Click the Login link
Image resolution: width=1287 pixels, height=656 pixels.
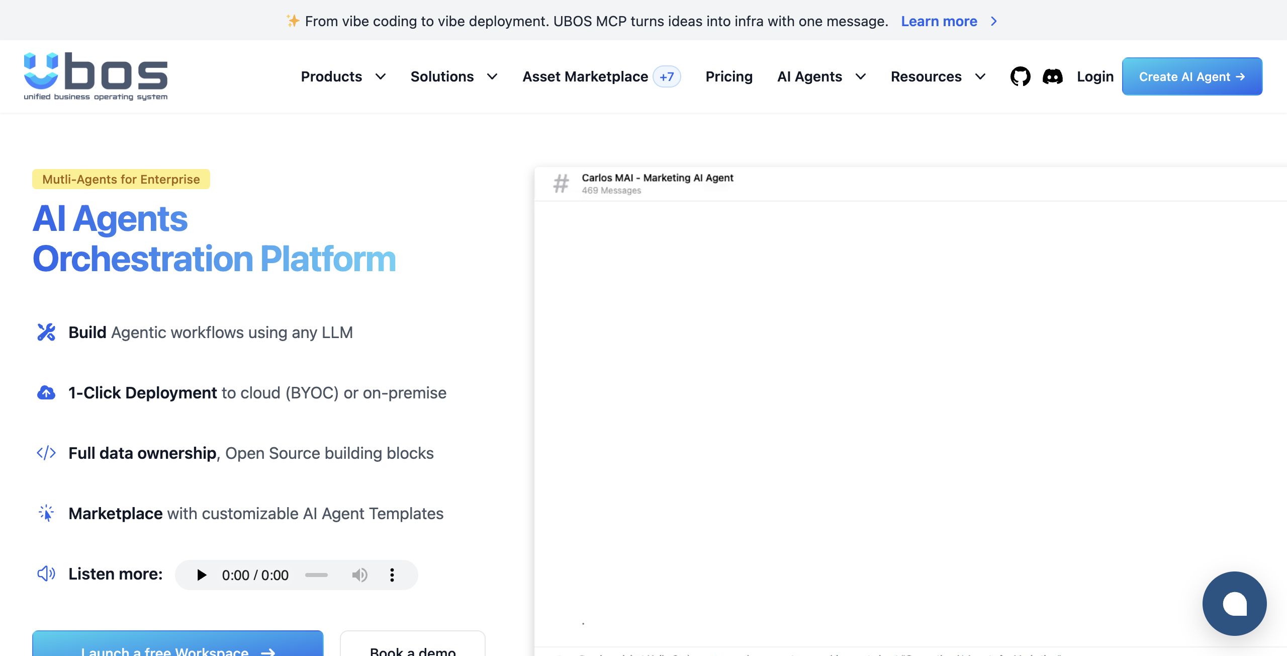(x=1095, y=76)
